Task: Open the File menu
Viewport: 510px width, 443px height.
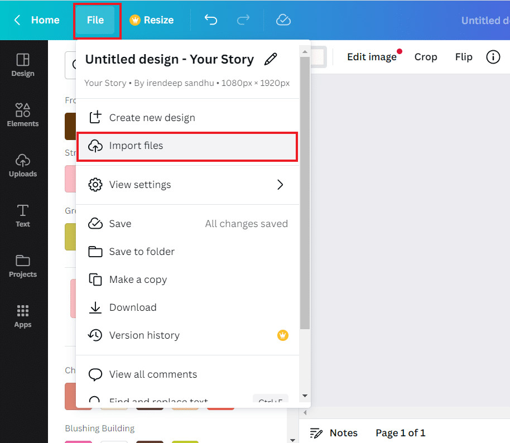Action: coord(96,20)
